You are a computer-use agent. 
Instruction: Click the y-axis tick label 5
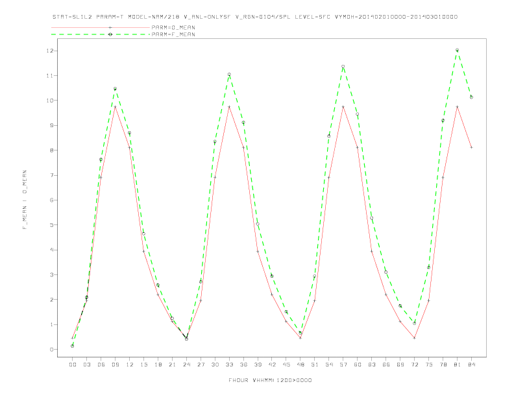[x=51, y=225]
